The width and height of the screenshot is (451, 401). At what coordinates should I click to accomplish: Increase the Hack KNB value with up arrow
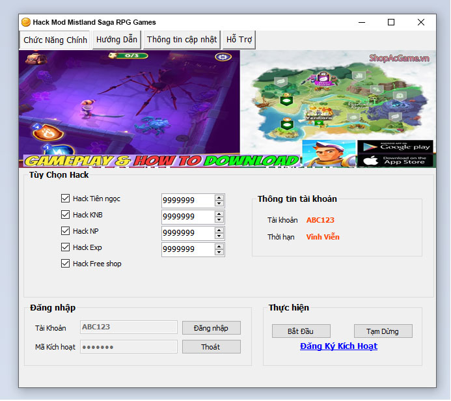click(x=219, y=214)
